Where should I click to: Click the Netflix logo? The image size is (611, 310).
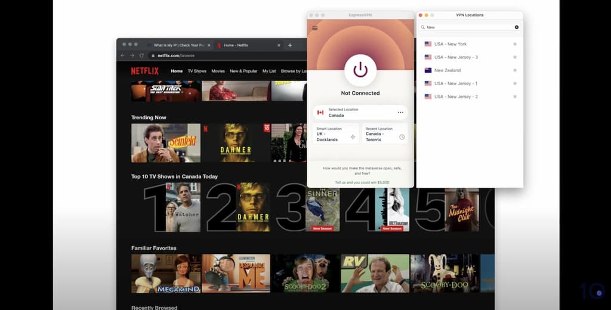pos(144,71)
